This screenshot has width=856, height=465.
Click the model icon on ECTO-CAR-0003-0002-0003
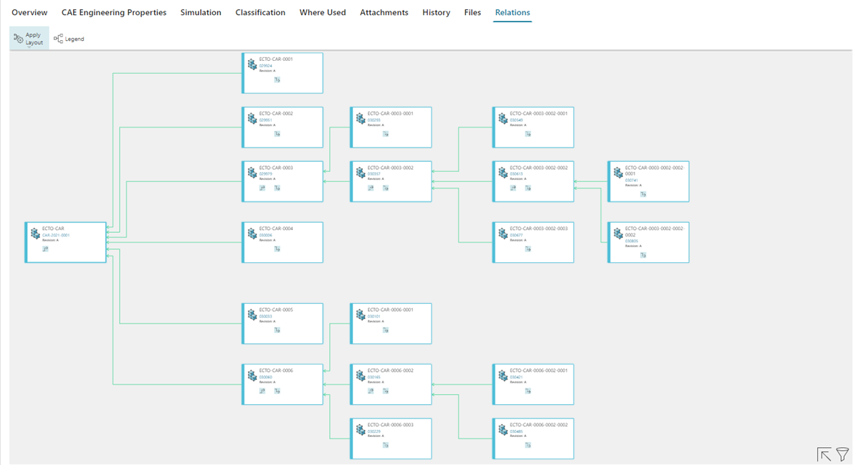(x=503, y=234)
